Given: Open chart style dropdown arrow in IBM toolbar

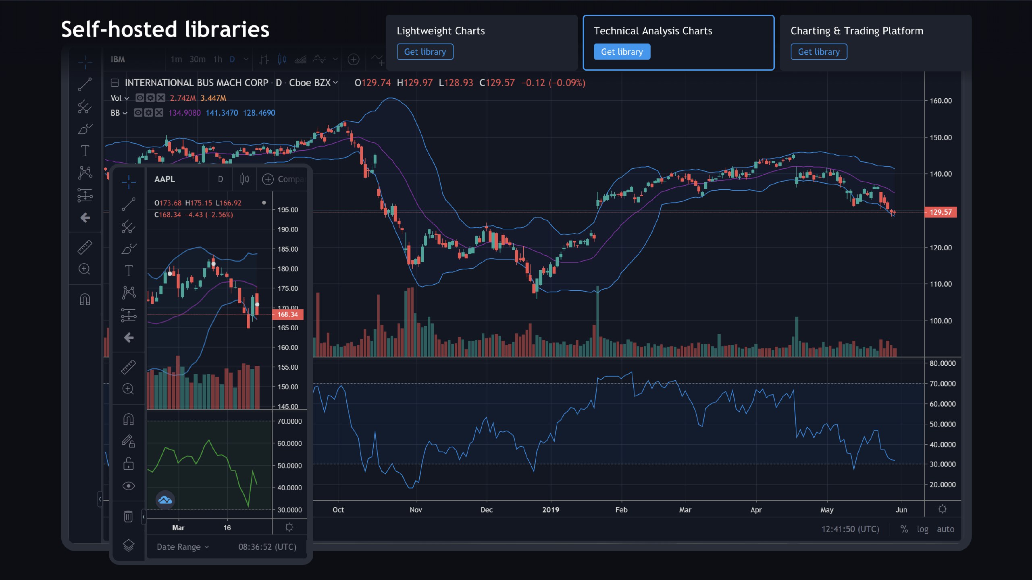Looking at the screenshot, I should pyautogui.click(x=335, y=60).
